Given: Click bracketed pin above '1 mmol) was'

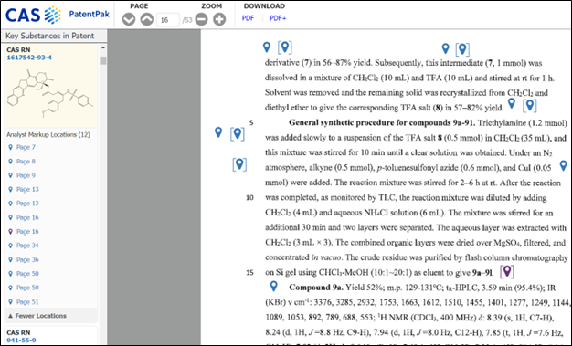Looking at the screenshot, I should click(462, 49).
